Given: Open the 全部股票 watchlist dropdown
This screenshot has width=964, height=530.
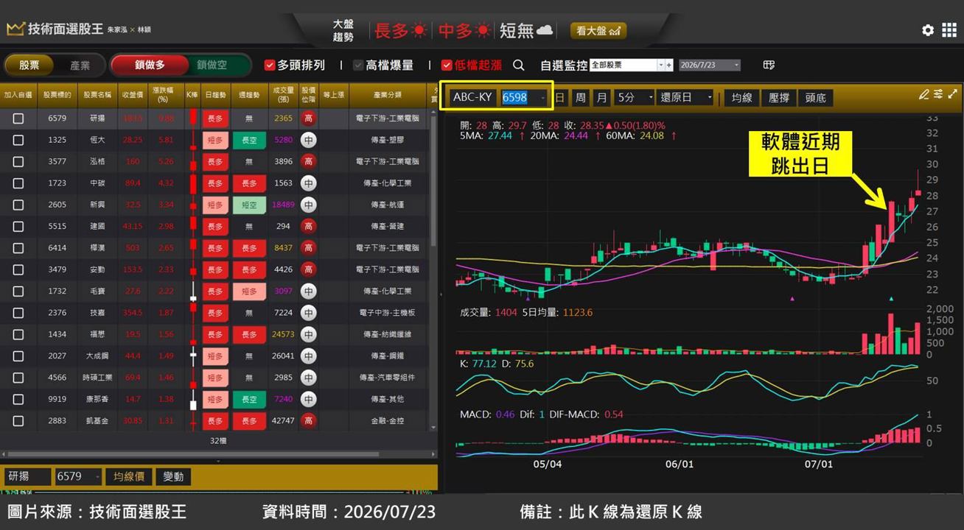Looking at the screenshot, I should pos(660,65).
